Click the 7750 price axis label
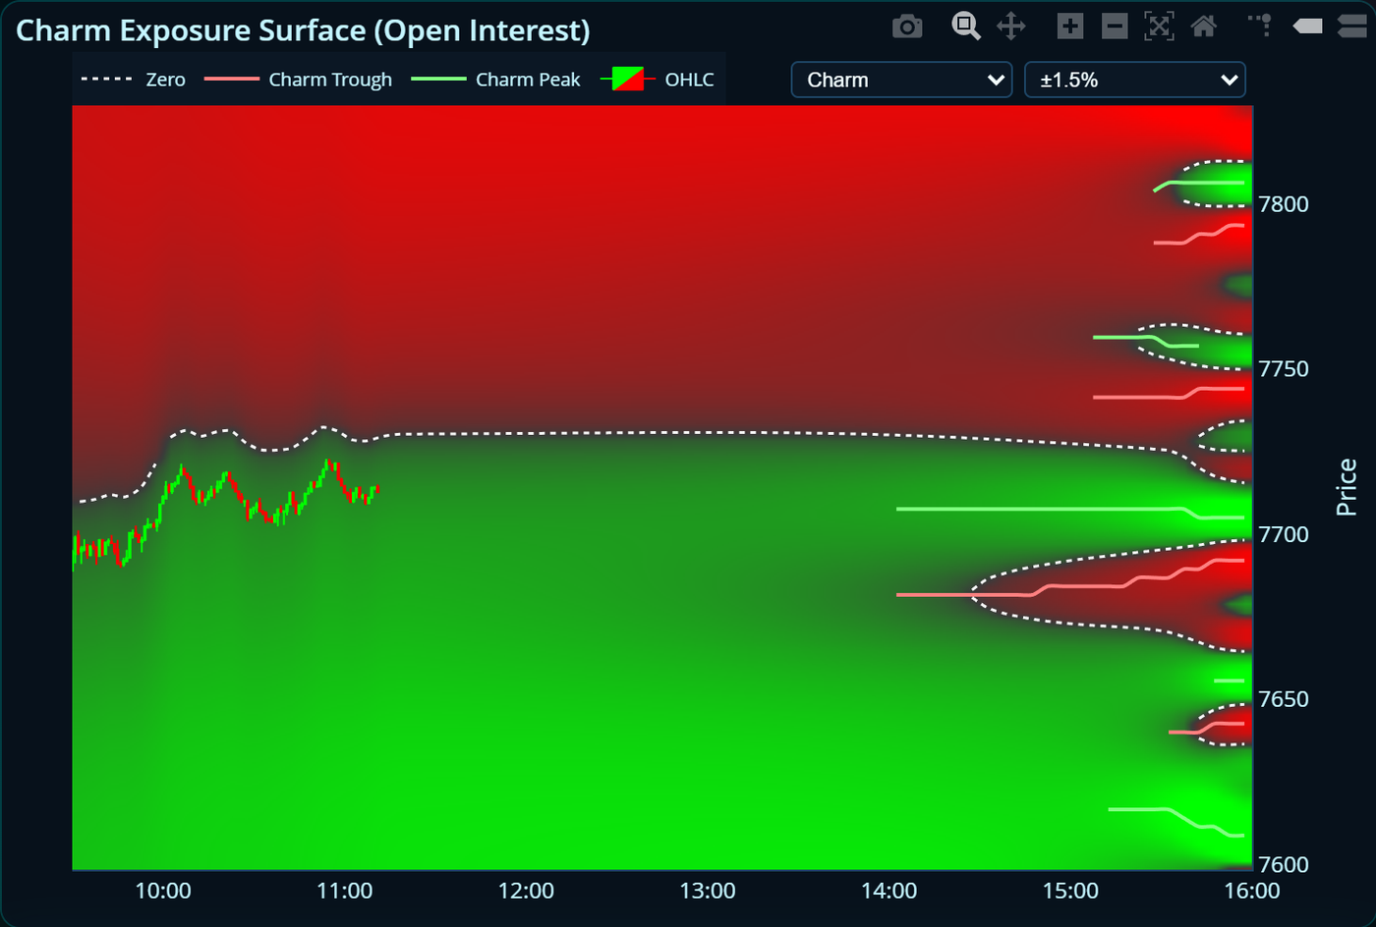 coord(1284,369)
